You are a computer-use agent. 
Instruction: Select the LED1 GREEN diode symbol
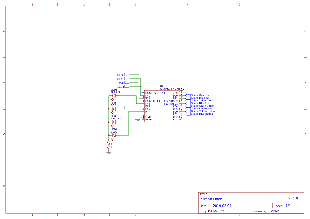(x=114, y=96)
